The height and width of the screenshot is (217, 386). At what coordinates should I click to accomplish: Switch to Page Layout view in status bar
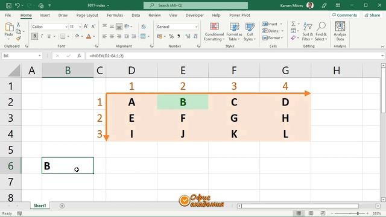click(x=311, y=213)
